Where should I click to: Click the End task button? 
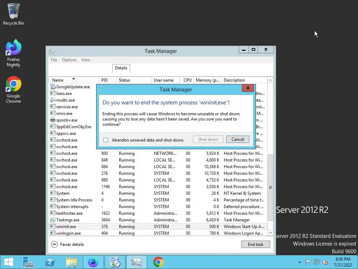click(x=256, y=244)
